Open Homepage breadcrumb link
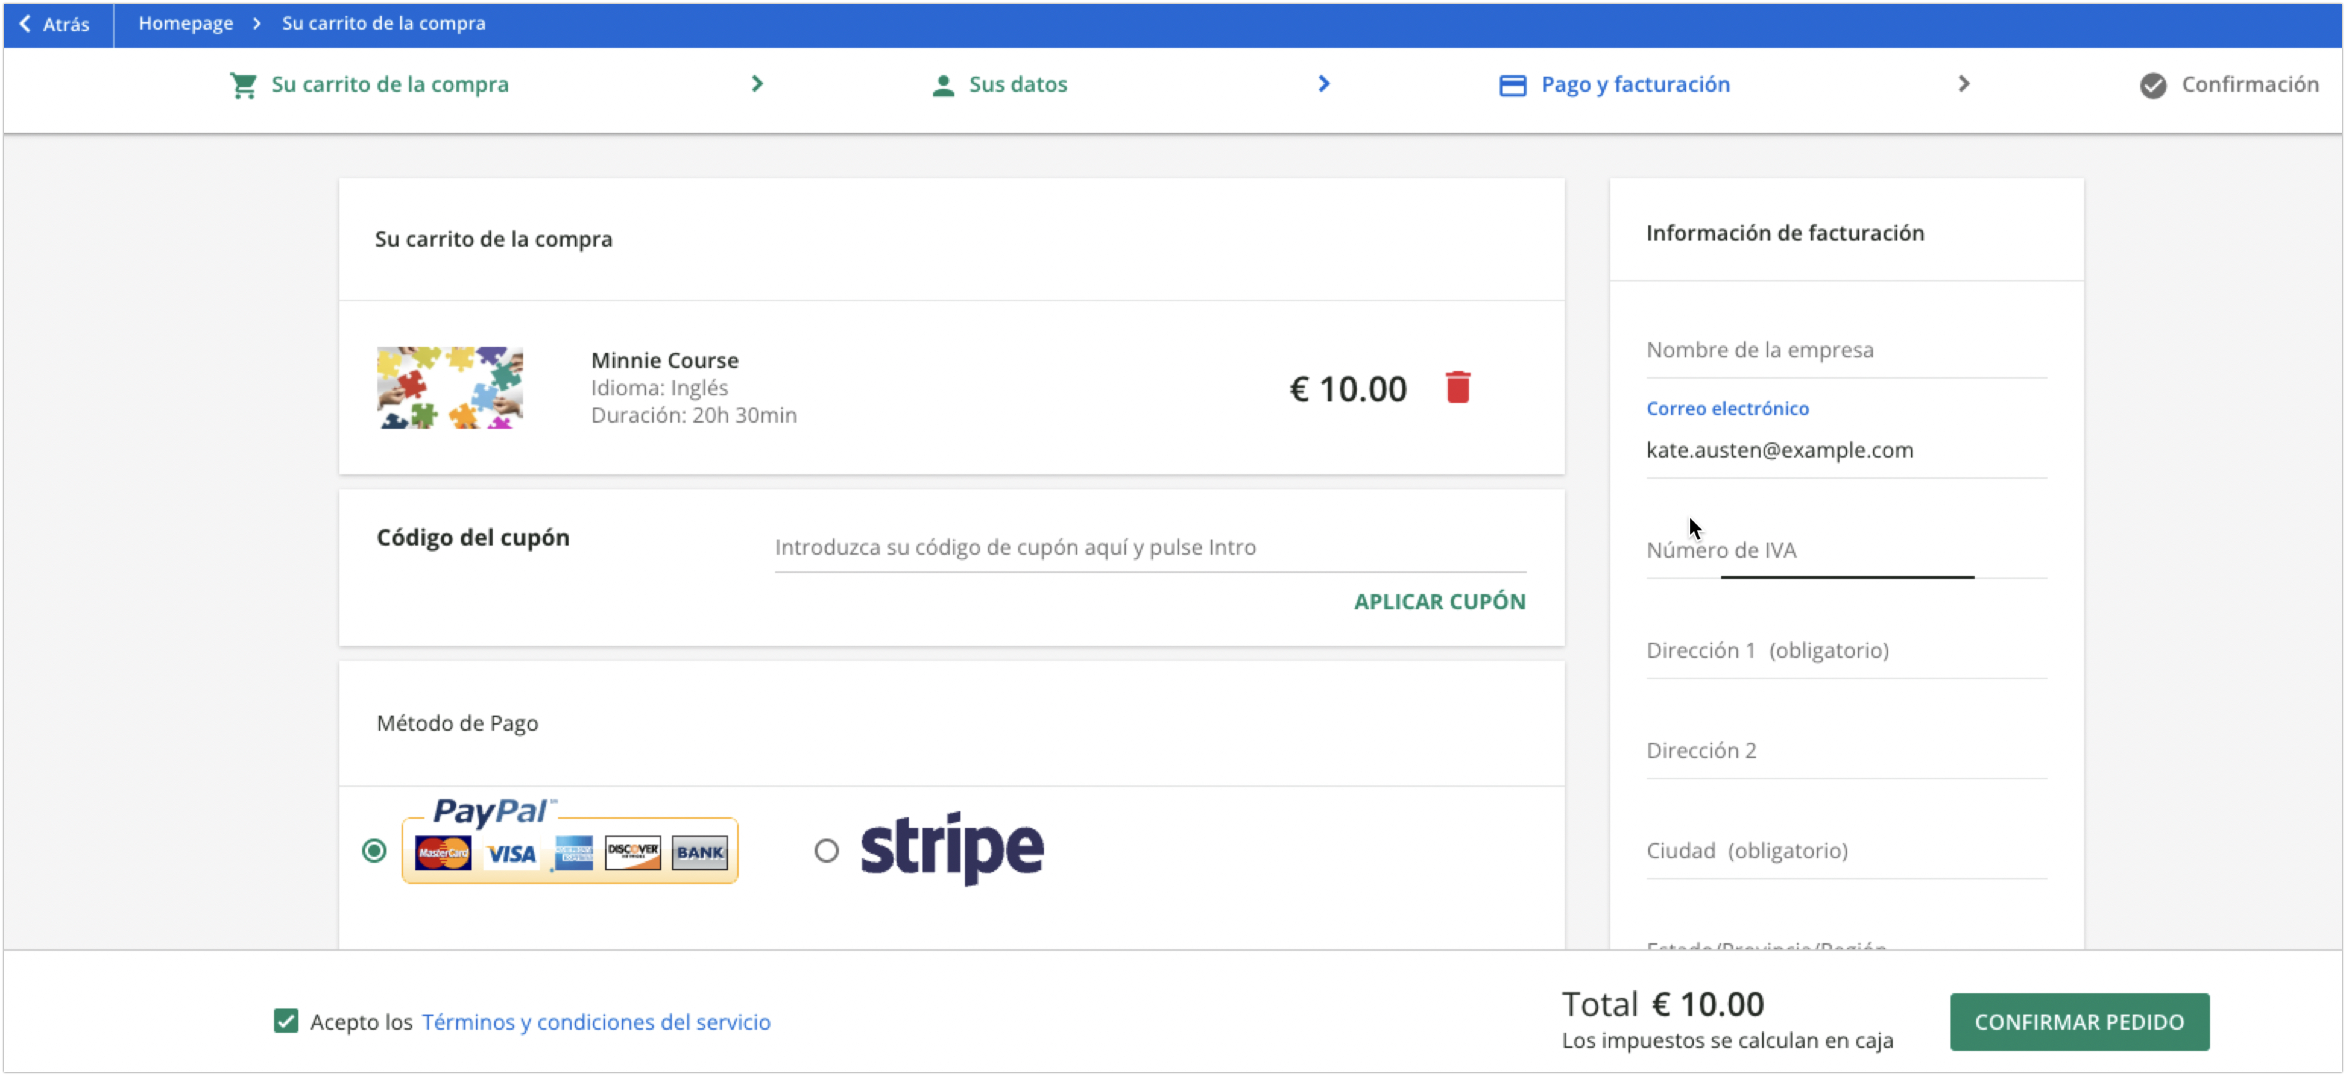 click(186, 24)
